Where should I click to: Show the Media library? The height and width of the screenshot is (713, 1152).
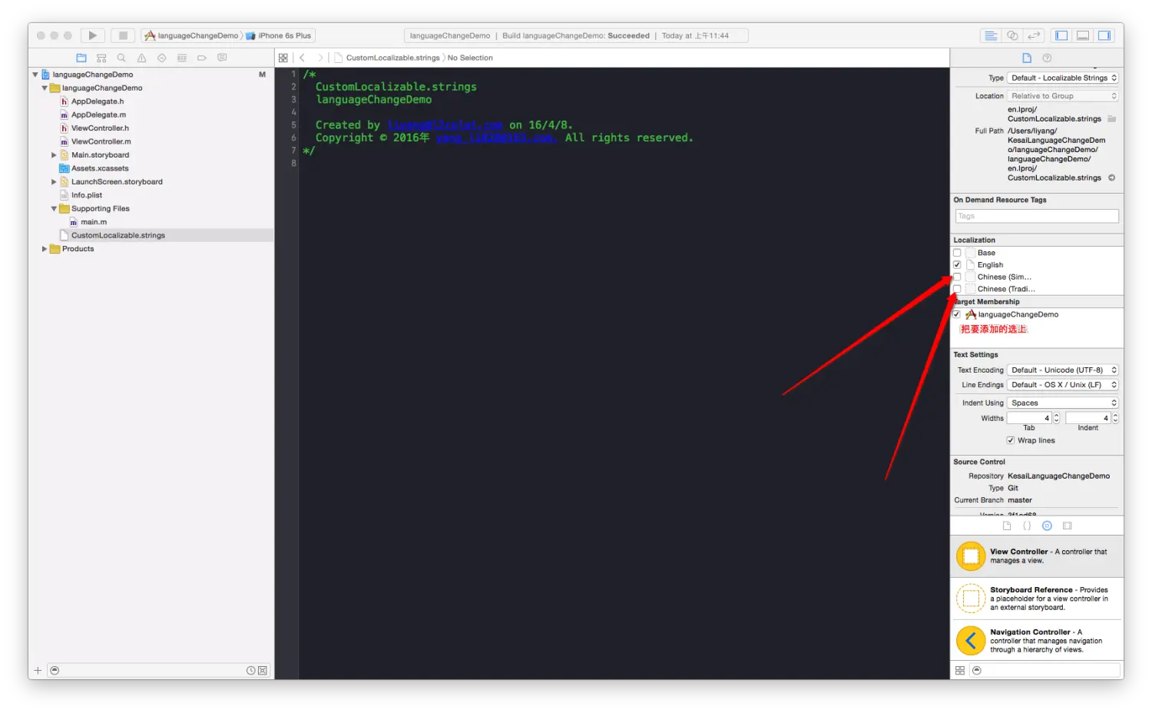click(1067, 526)
